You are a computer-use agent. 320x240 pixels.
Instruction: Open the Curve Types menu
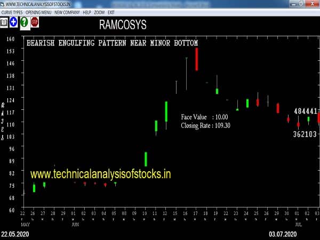point(12,12)
